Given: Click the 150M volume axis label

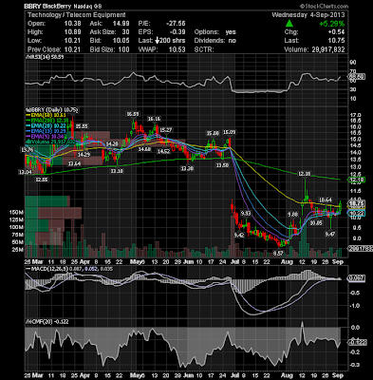Looking at the screenshot, I should [x=17, y=212].
